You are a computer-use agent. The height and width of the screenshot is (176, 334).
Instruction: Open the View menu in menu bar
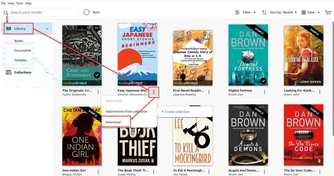point(11,3)
